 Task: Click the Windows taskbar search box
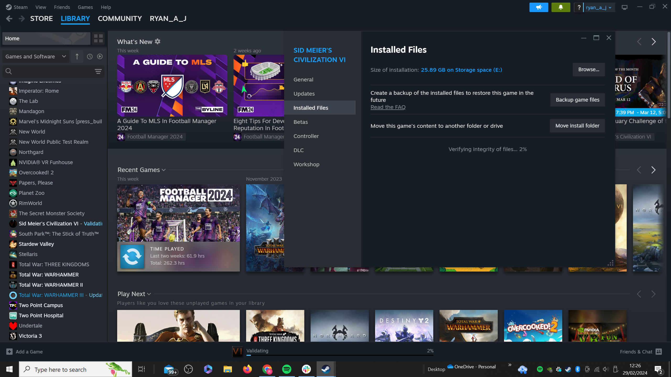[x=75, y=369]
